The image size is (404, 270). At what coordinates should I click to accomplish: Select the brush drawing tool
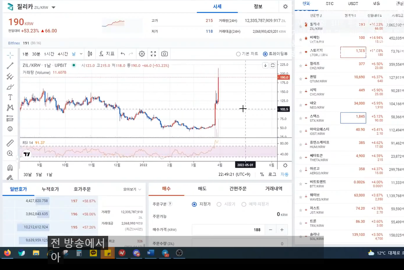tap(10, 87)
